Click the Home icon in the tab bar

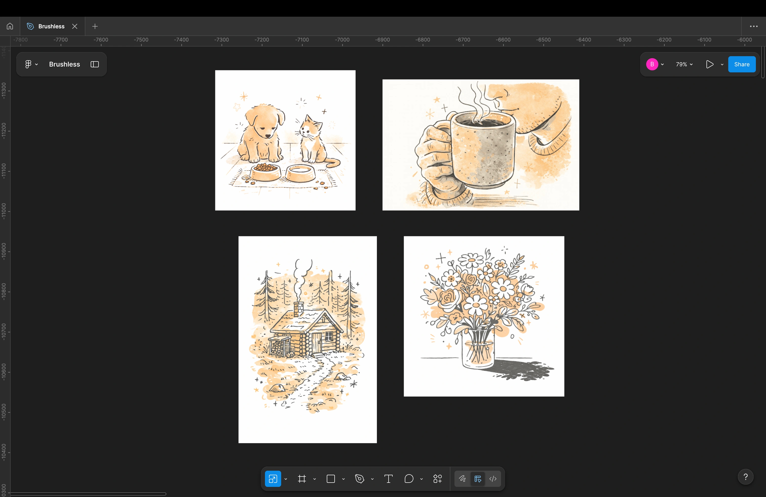pos(10,26)
